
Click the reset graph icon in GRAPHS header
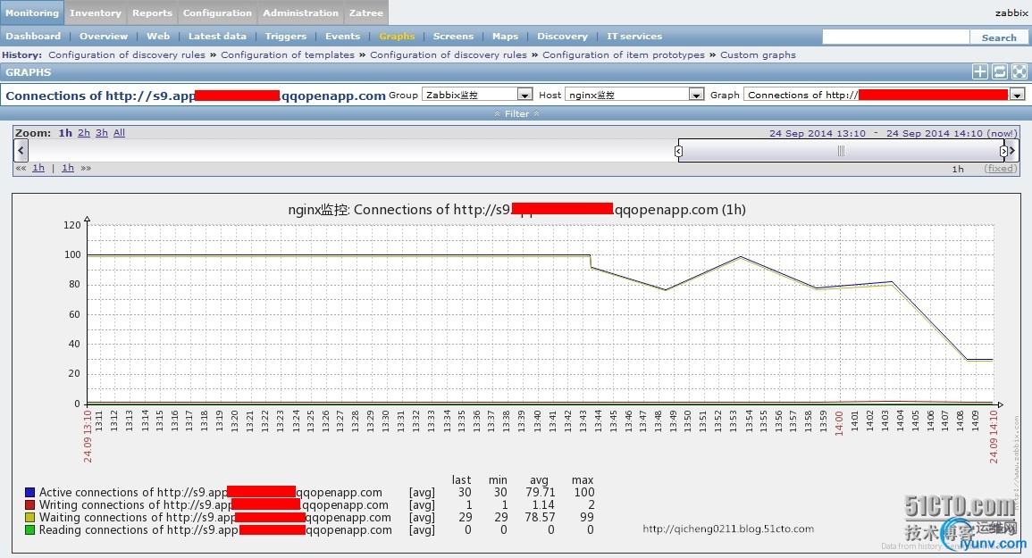[1000, 71]
